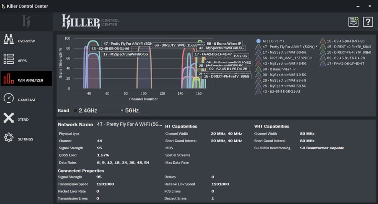The image size is (378, 204).
Task: Click Receive Link Speed value 1201000
Action: tap(220, 184)
